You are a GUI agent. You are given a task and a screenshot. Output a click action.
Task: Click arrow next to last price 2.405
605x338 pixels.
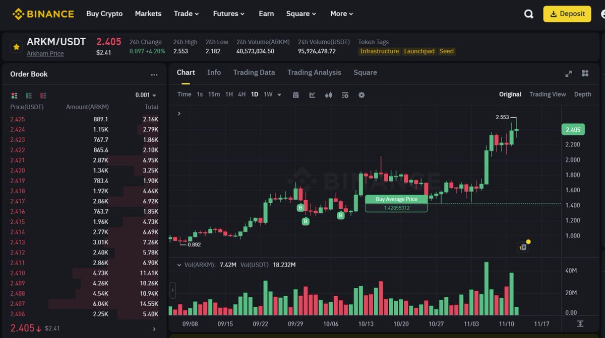point(154,329)
